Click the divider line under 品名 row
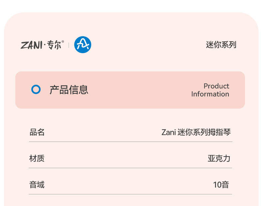 click(x=131, y=142)
